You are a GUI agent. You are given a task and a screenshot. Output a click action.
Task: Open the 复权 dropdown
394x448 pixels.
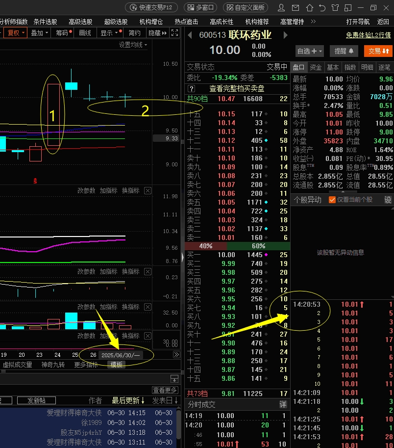pyautogui.click(x=15, y=33)
